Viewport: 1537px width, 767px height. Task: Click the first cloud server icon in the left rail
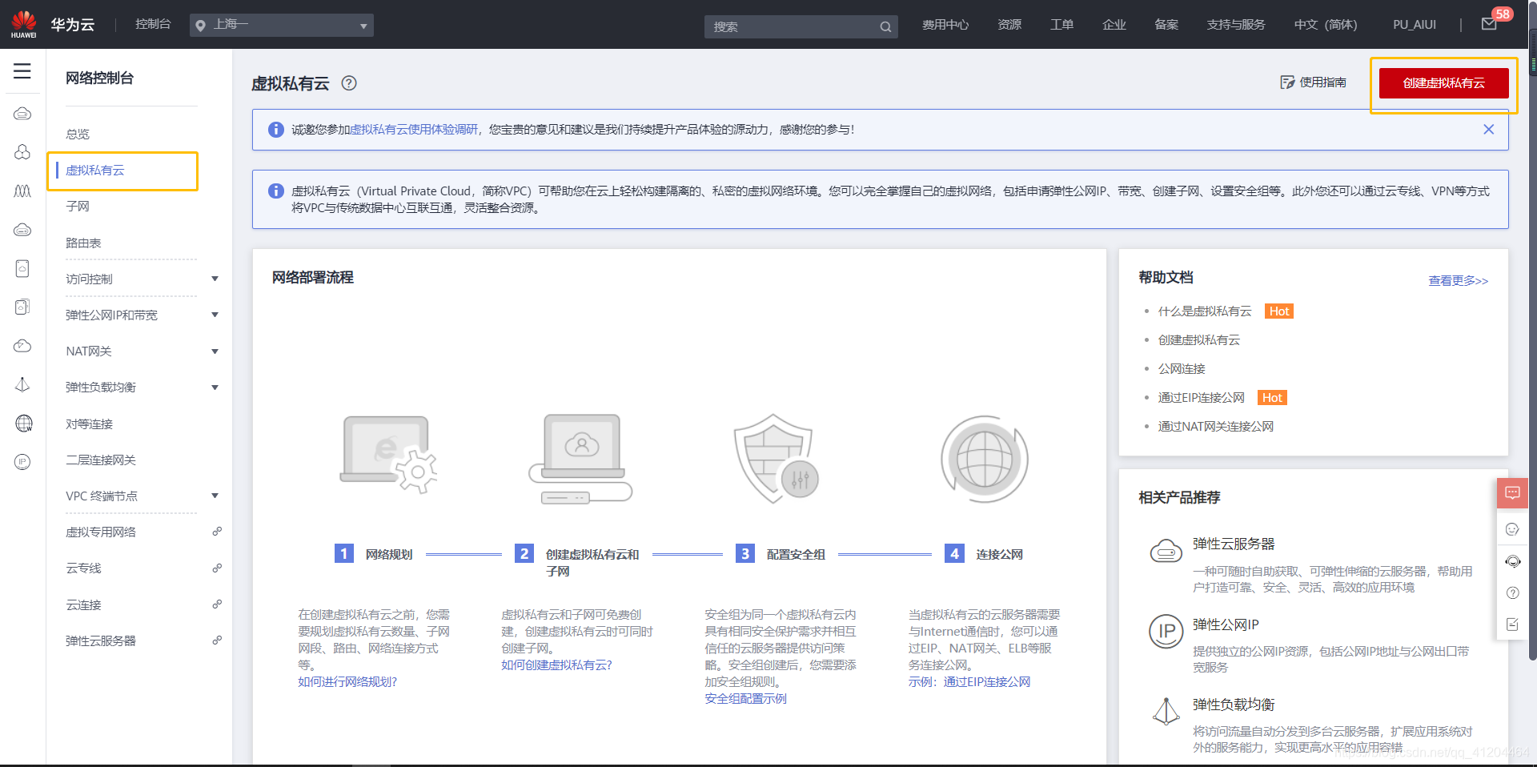pos(22,114)
